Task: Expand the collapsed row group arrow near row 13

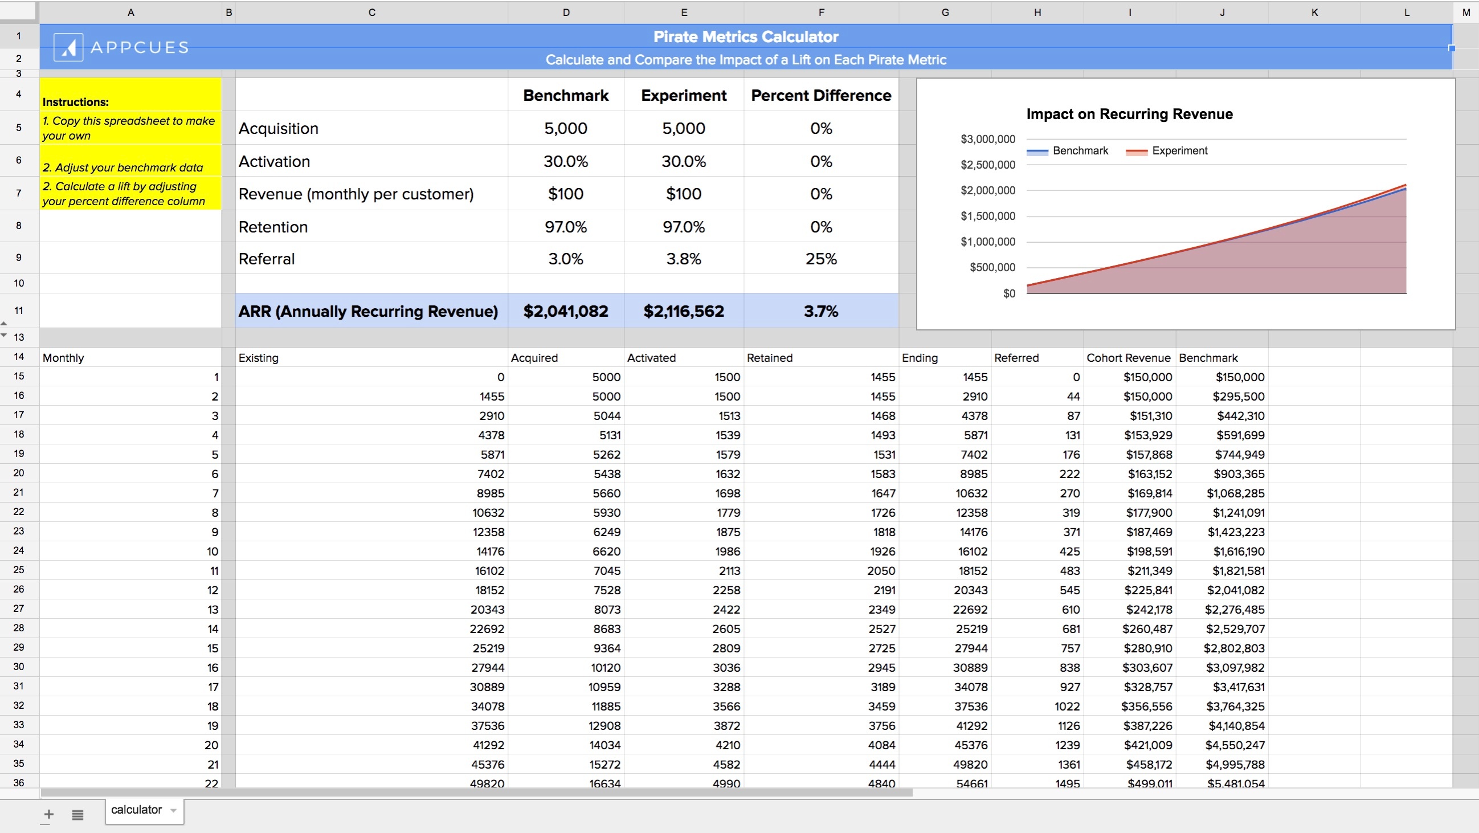Action: 4,335
